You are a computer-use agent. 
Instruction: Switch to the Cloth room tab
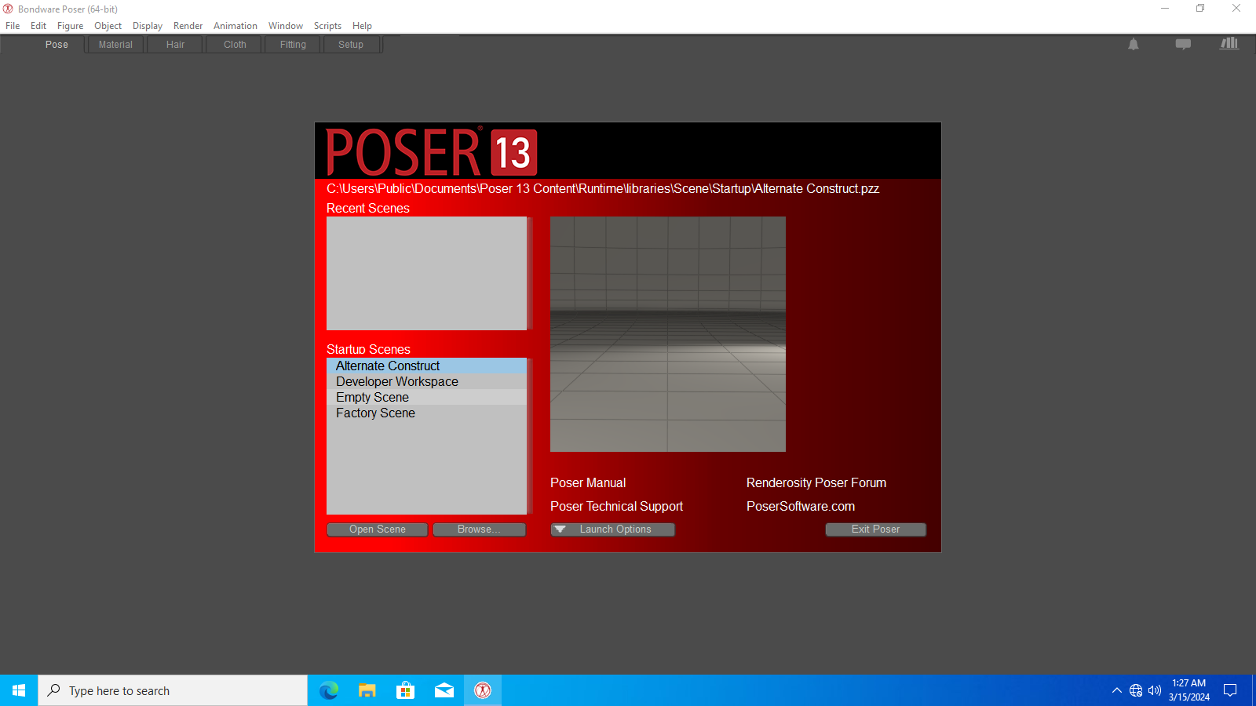(x=235, y=45)
